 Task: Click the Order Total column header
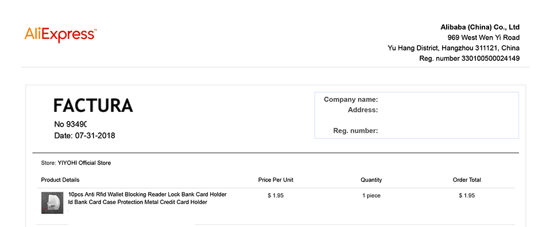click(467, 180)
